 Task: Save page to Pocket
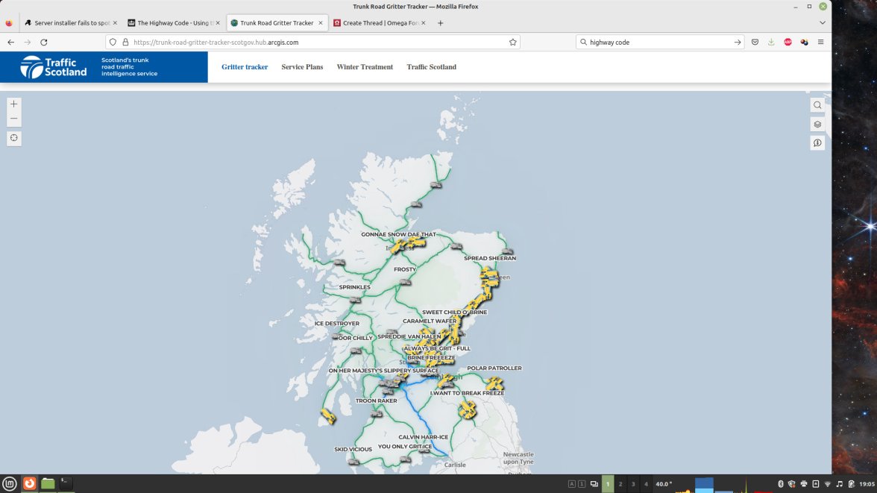click(x=755, y=43)
